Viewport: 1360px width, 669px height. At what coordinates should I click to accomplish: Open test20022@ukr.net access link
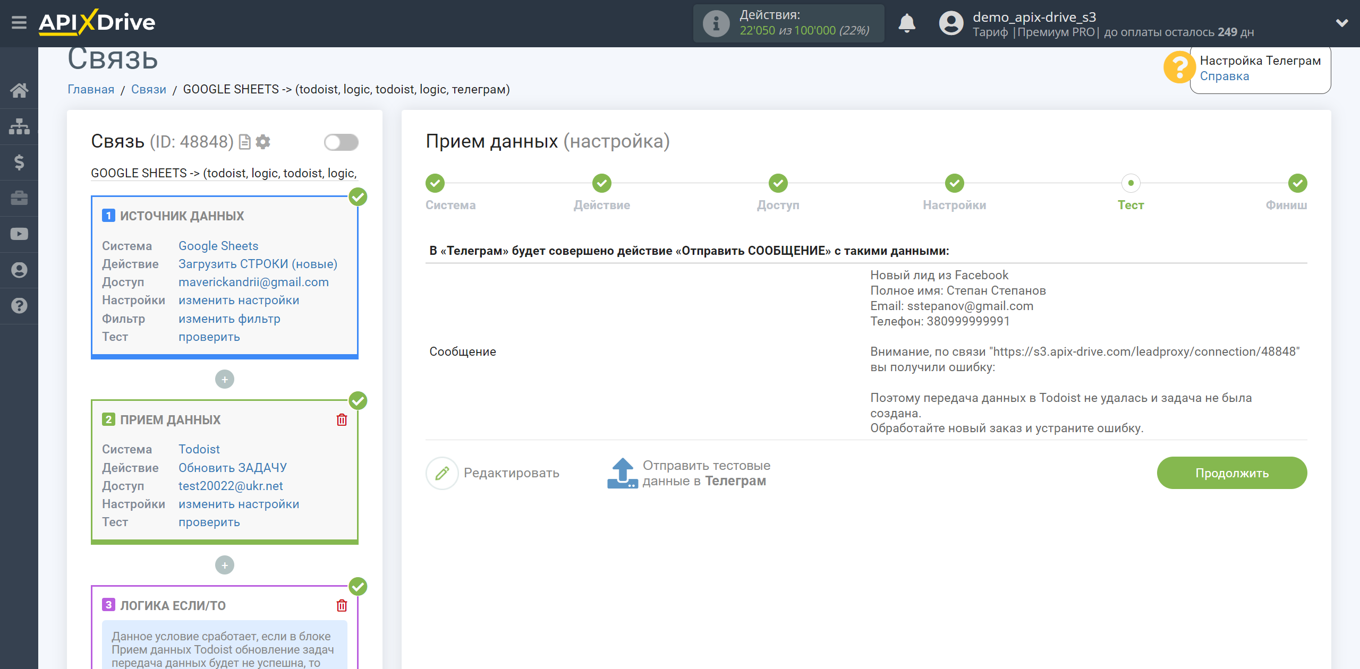(x=231, y=486)
